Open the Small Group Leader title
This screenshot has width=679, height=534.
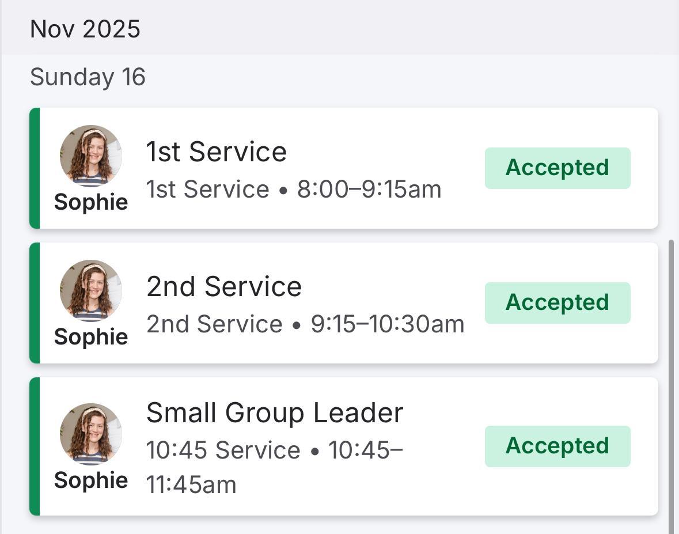275,413
